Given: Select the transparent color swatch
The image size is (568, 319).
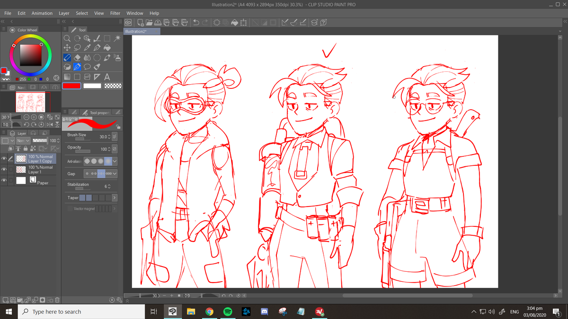Looking at the screenshot, I should click(113, 86).
